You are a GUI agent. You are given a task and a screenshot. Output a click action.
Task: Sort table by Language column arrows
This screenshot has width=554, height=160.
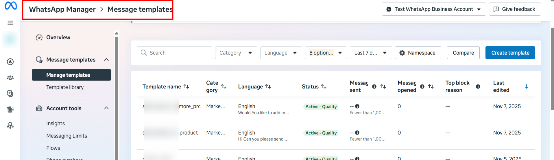[268, 87]
